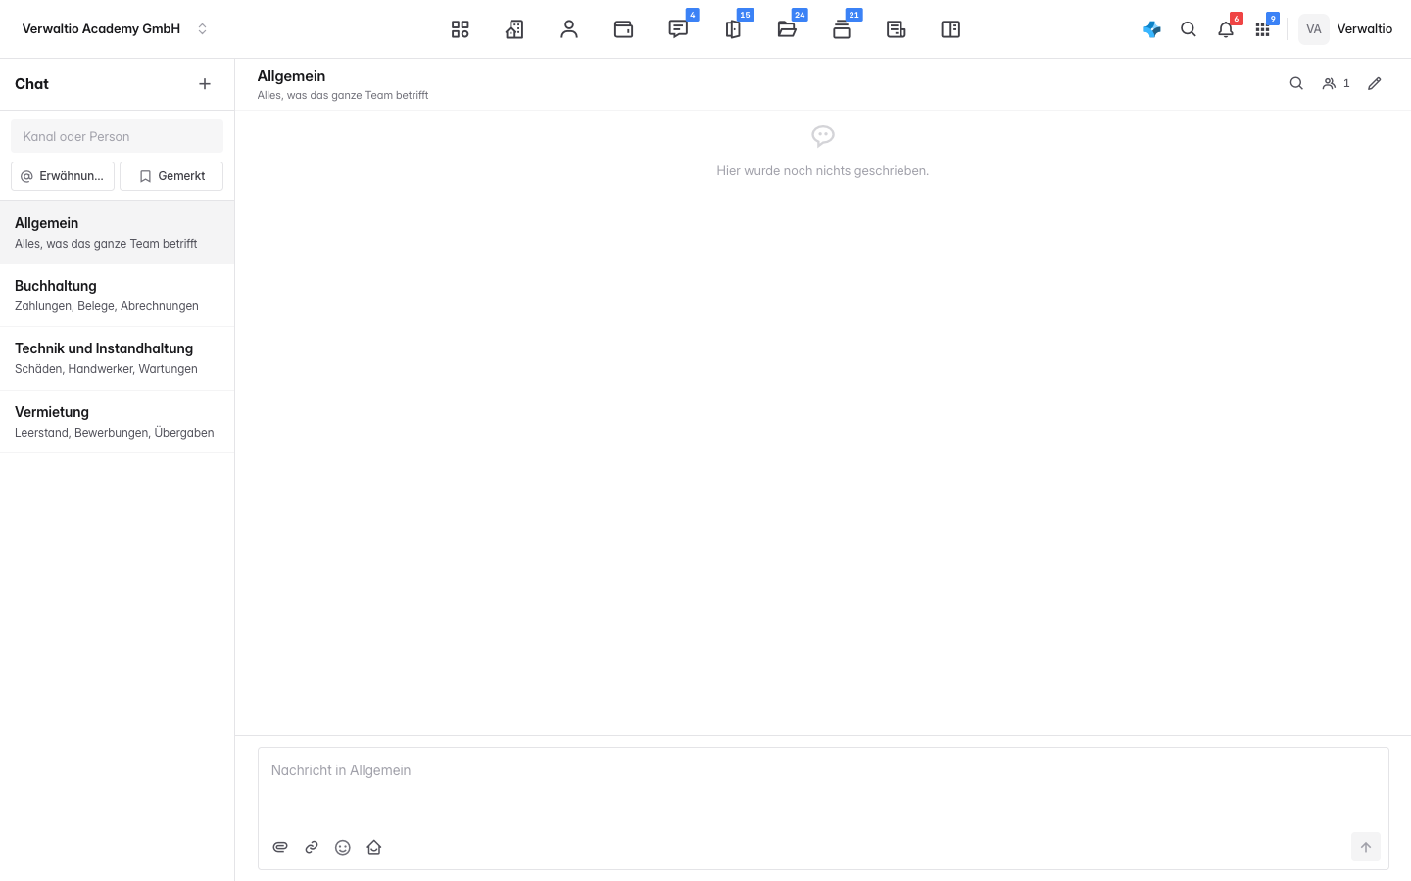
Task: Open the person/contacts icon in top navigation
Action: (569, 29)
